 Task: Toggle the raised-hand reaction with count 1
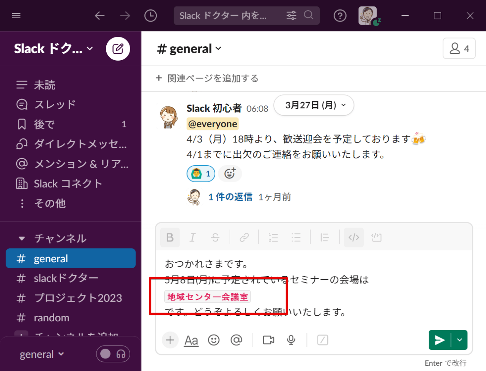tap(201, 174)
